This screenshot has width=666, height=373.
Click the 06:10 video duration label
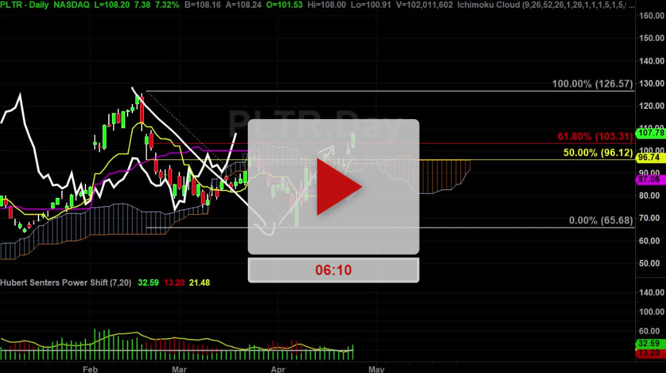(333, 270)
